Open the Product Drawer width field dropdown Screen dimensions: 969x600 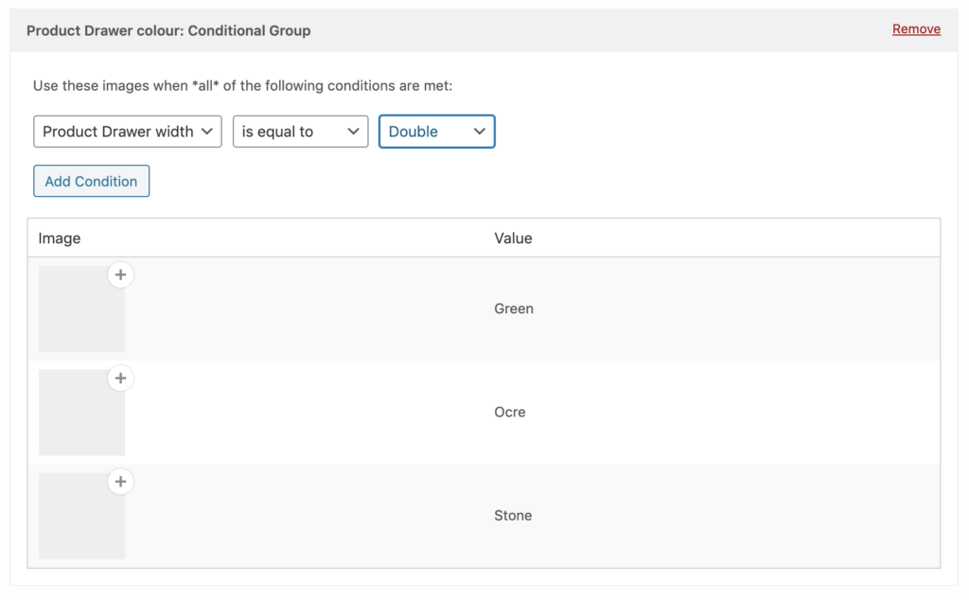pyautogui.click(x=127, y=132)
